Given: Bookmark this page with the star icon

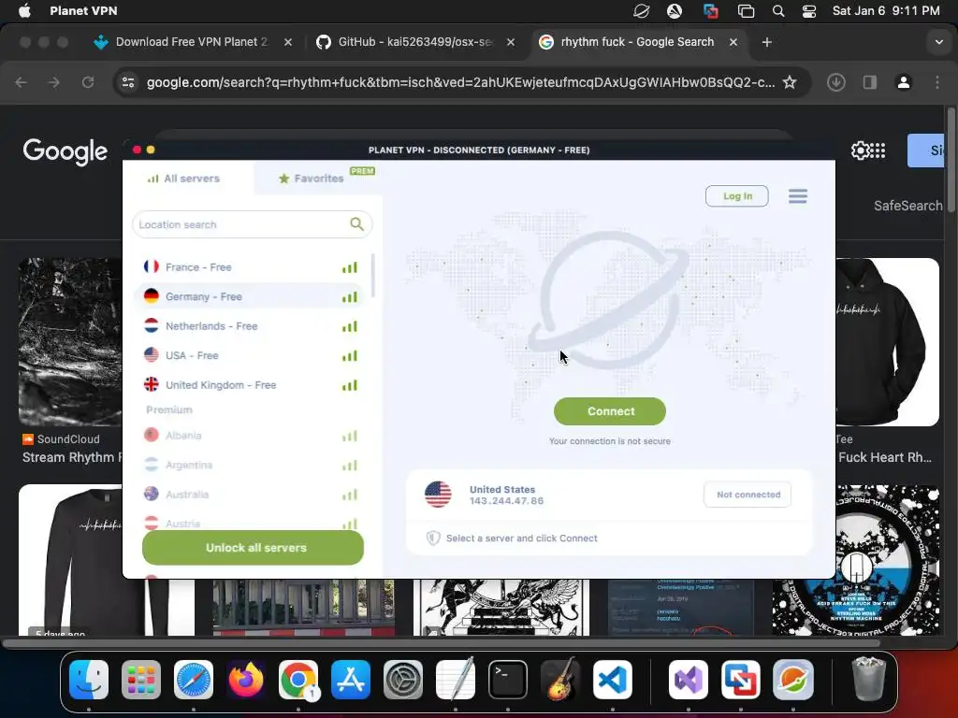Looking at the screenshot, I should (790, 82).
